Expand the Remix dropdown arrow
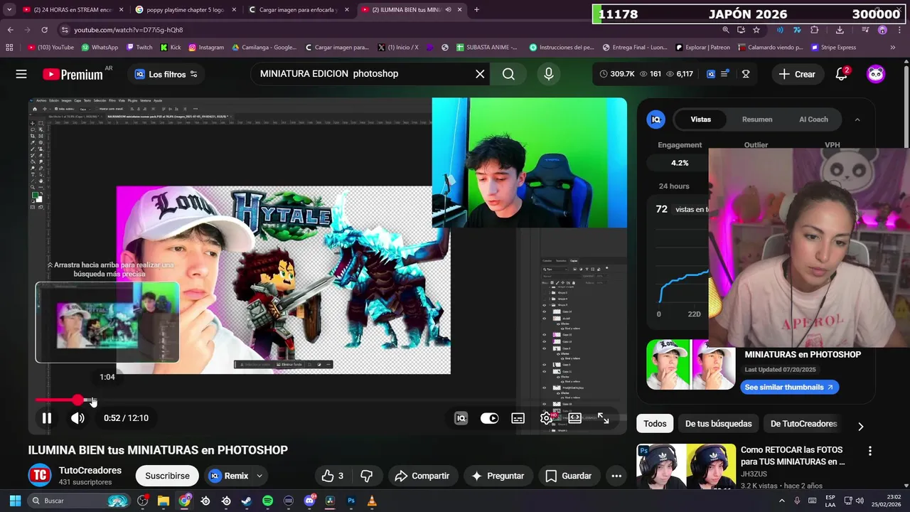The height and width of the screenshot is (512, 910). [x=259, y=476]
